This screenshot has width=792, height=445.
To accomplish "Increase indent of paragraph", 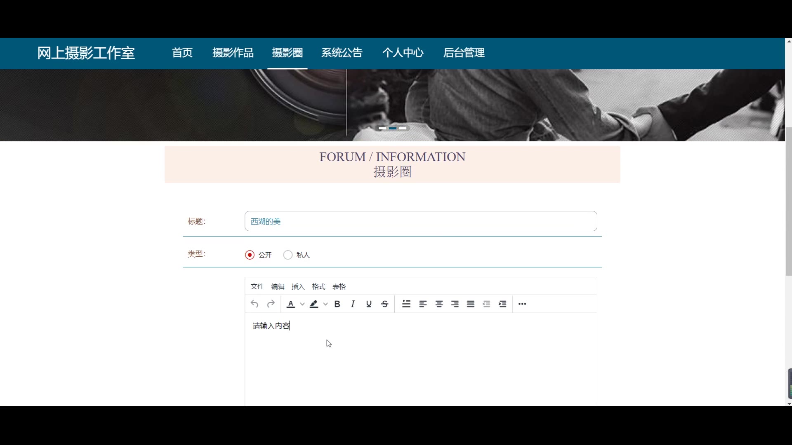I will click(502, 304).
